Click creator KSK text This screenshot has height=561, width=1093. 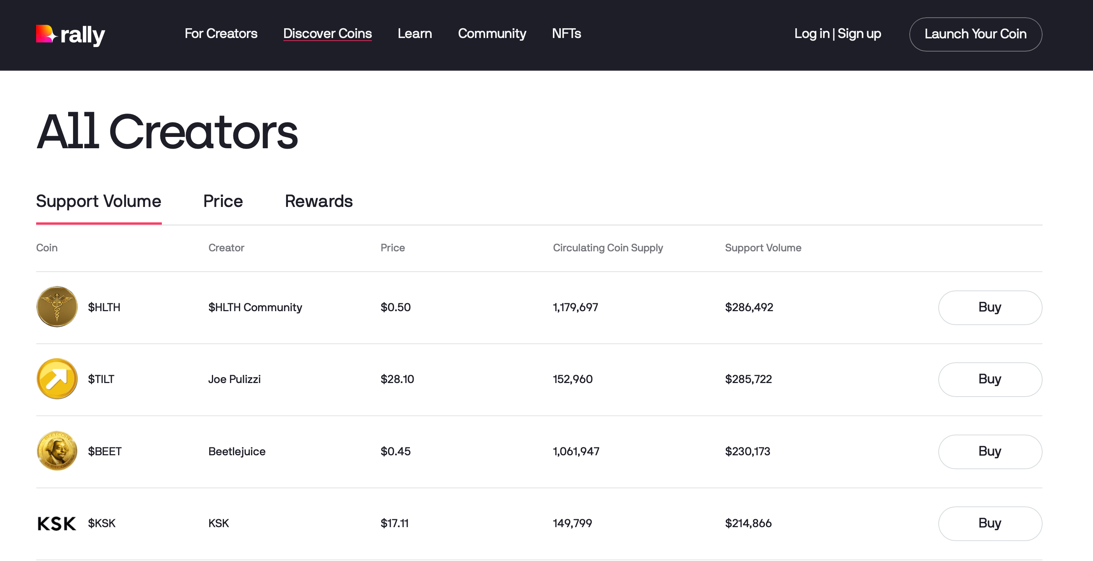[x=219, y=523]
